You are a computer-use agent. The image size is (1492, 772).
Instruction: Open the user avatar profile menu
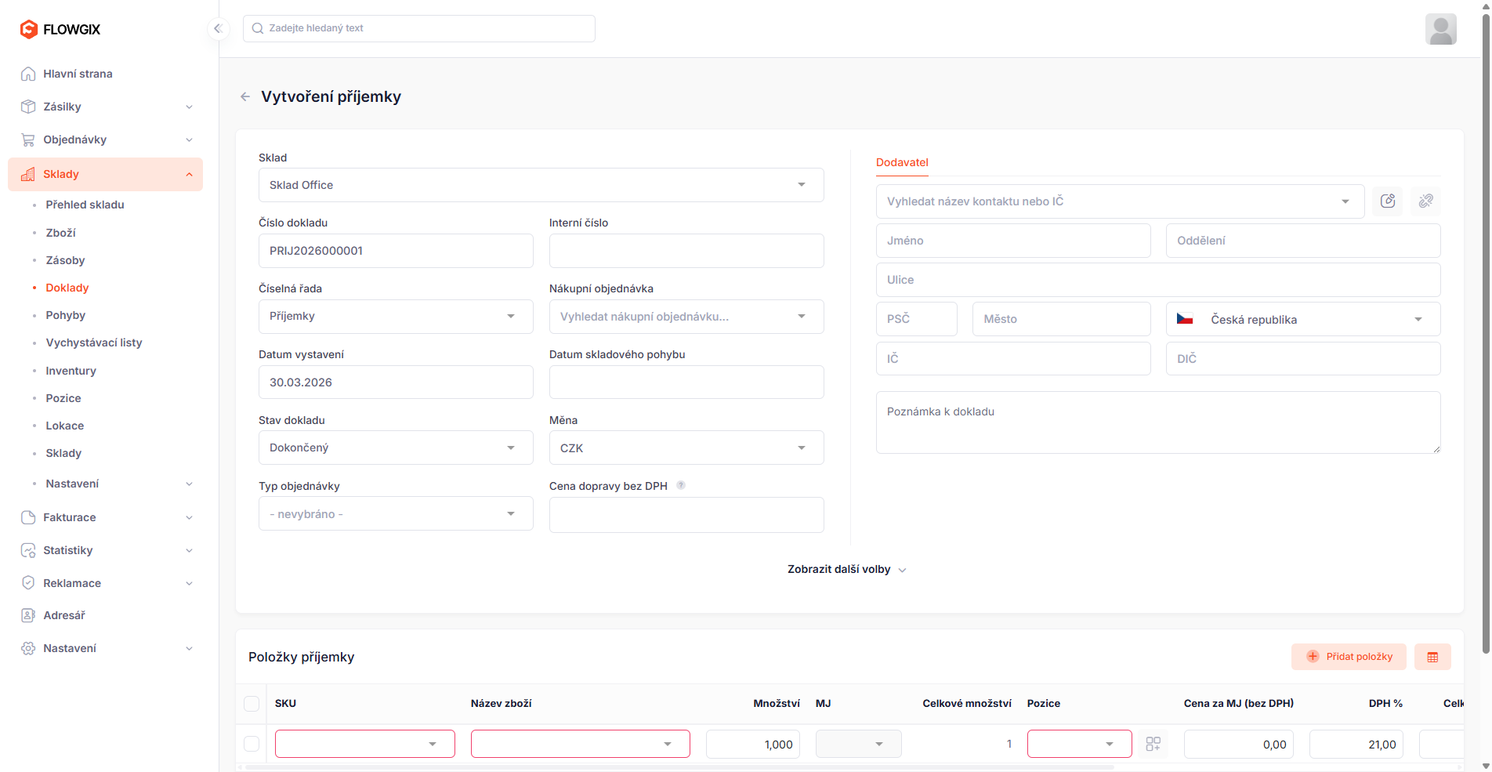1440,29
